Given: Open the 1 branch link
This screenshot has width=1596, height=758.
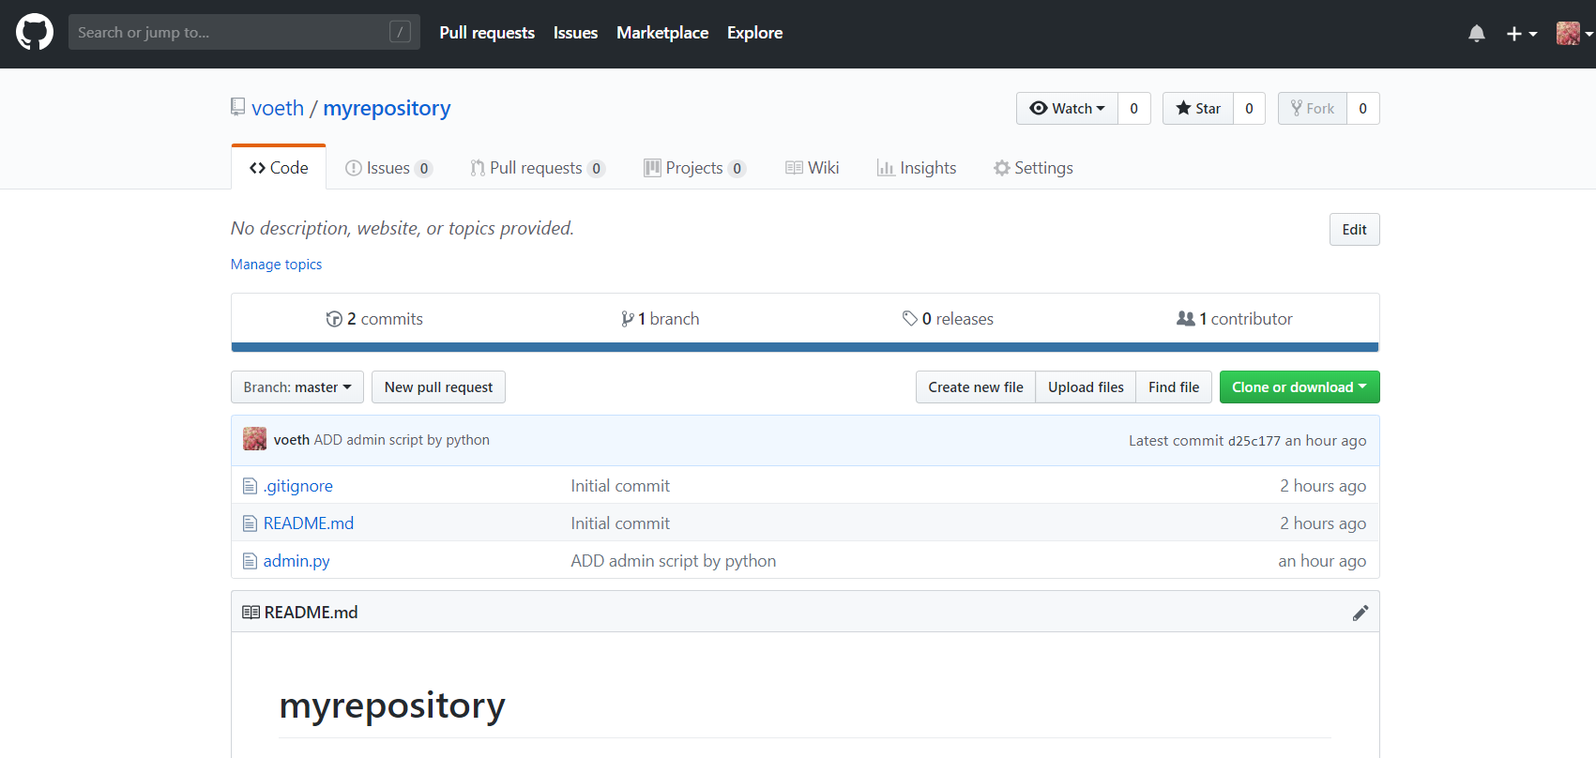Looking at the screenshot, I should pyautogui.click(x=660, y=319).
